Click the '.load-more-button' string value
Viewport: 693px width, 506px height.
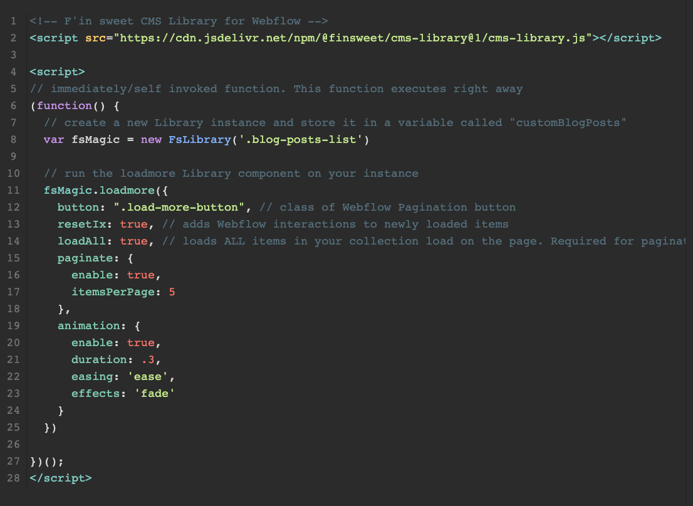[179, 208]
